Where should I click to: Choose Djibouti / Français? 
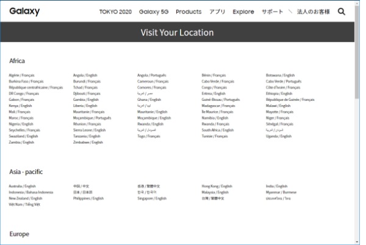coord(87,93)
